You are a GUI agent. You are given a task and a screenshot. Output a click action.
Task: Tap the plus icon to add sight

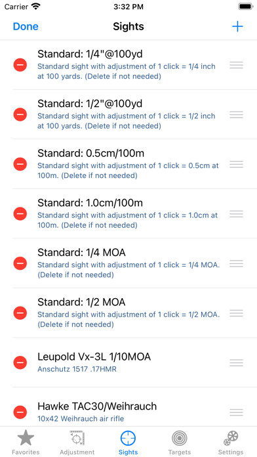point(237,26)
